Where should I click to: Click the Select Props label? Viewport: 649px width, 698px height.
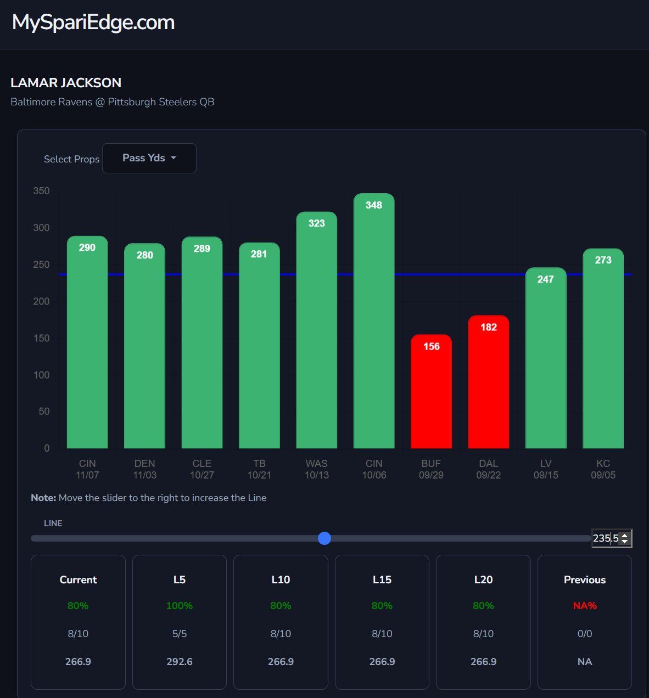coord(72,159)
